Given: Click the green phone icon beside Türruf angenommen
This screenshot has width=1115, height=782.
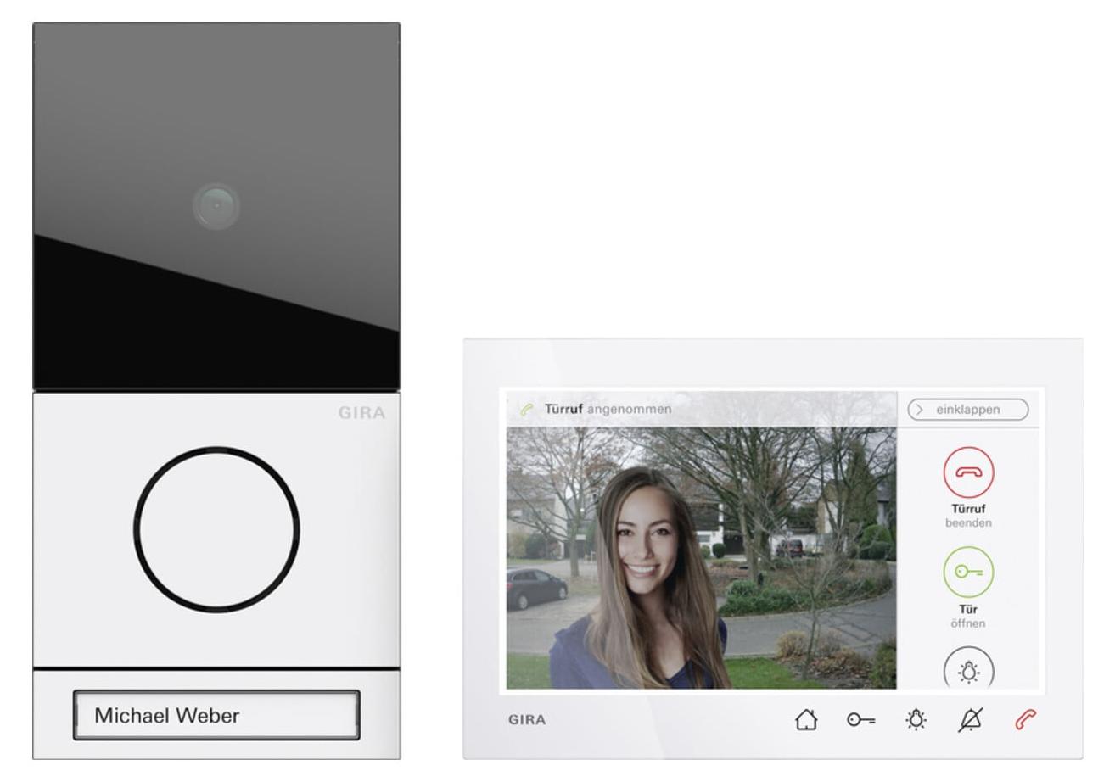Looking at the screenshot, I should pyautogui.click(x=527, y=410).
